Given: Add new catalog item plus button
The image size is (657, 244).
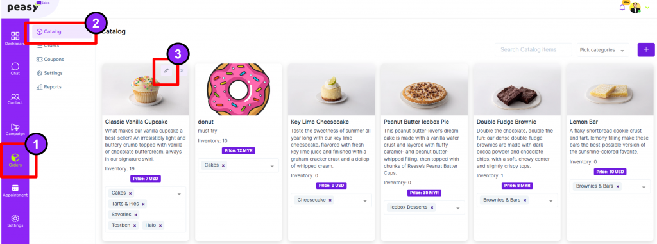Looking at the screenshot, I should [x=646, y=49].
